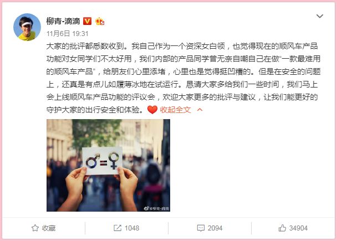
Task: Open comments count 2094
Action: pyautogui.click(x=215, y=228)
